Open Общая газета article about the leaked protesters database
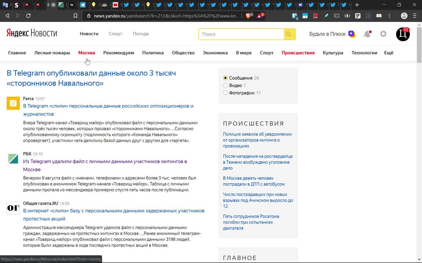Image resolution: width=422 pixels, height=263 pixels. (x=114, y=215)
